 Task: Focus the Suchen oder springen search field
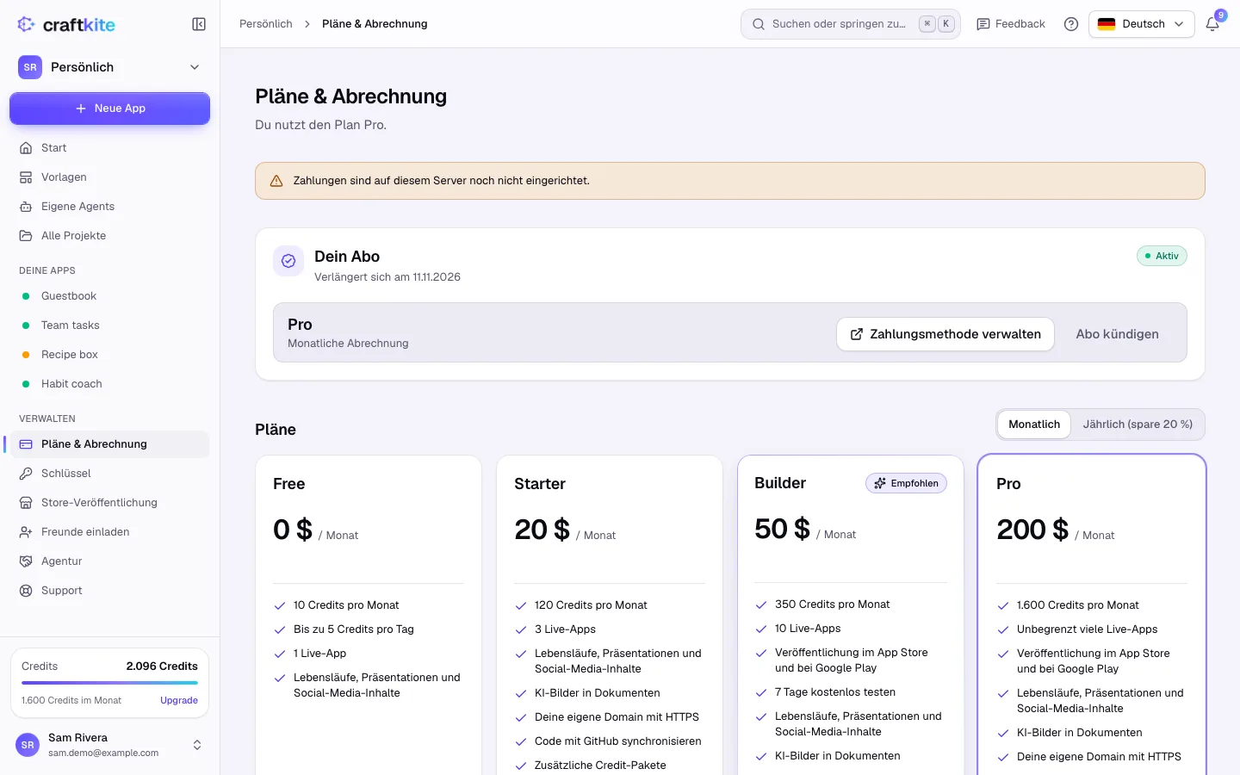(851, 24)
